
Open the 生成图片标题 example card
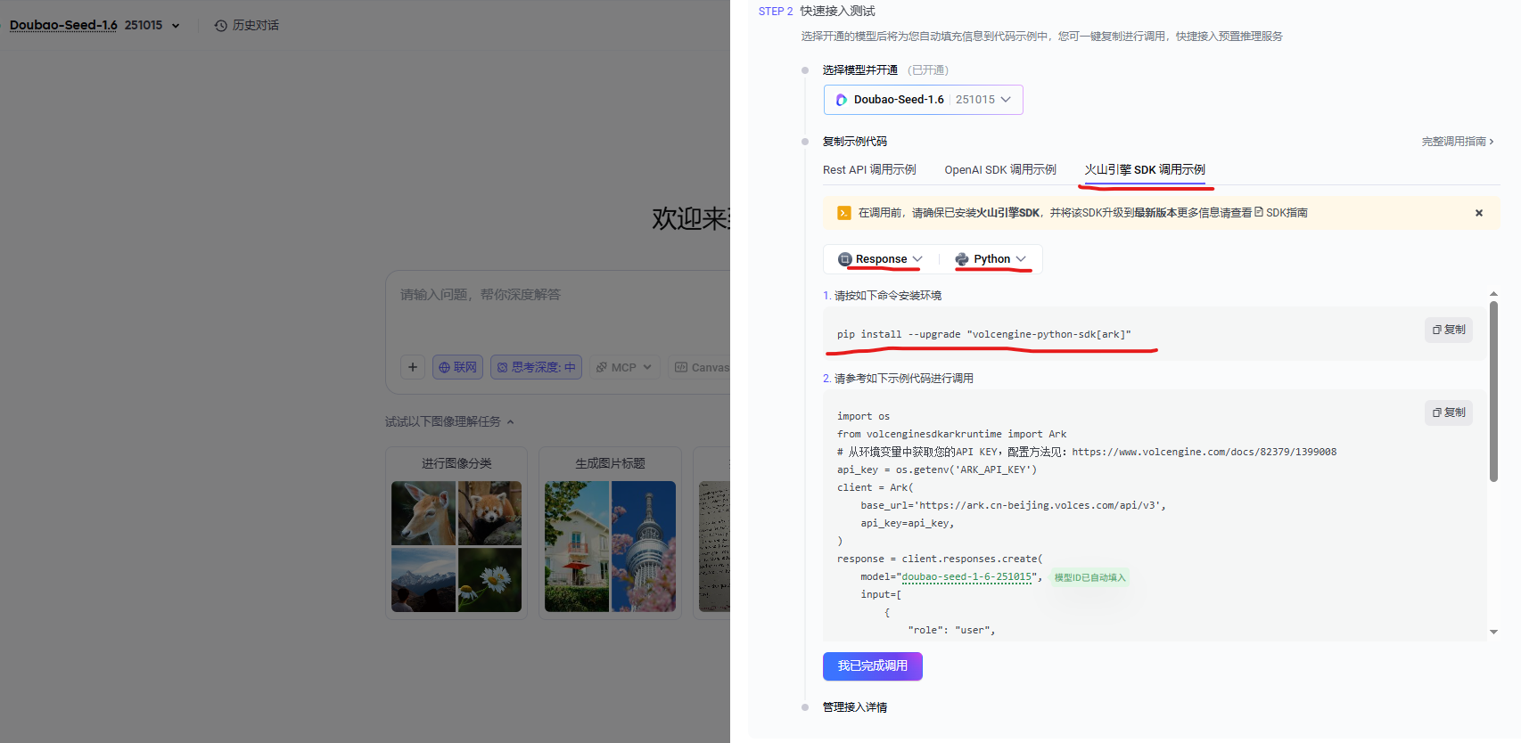610,533
